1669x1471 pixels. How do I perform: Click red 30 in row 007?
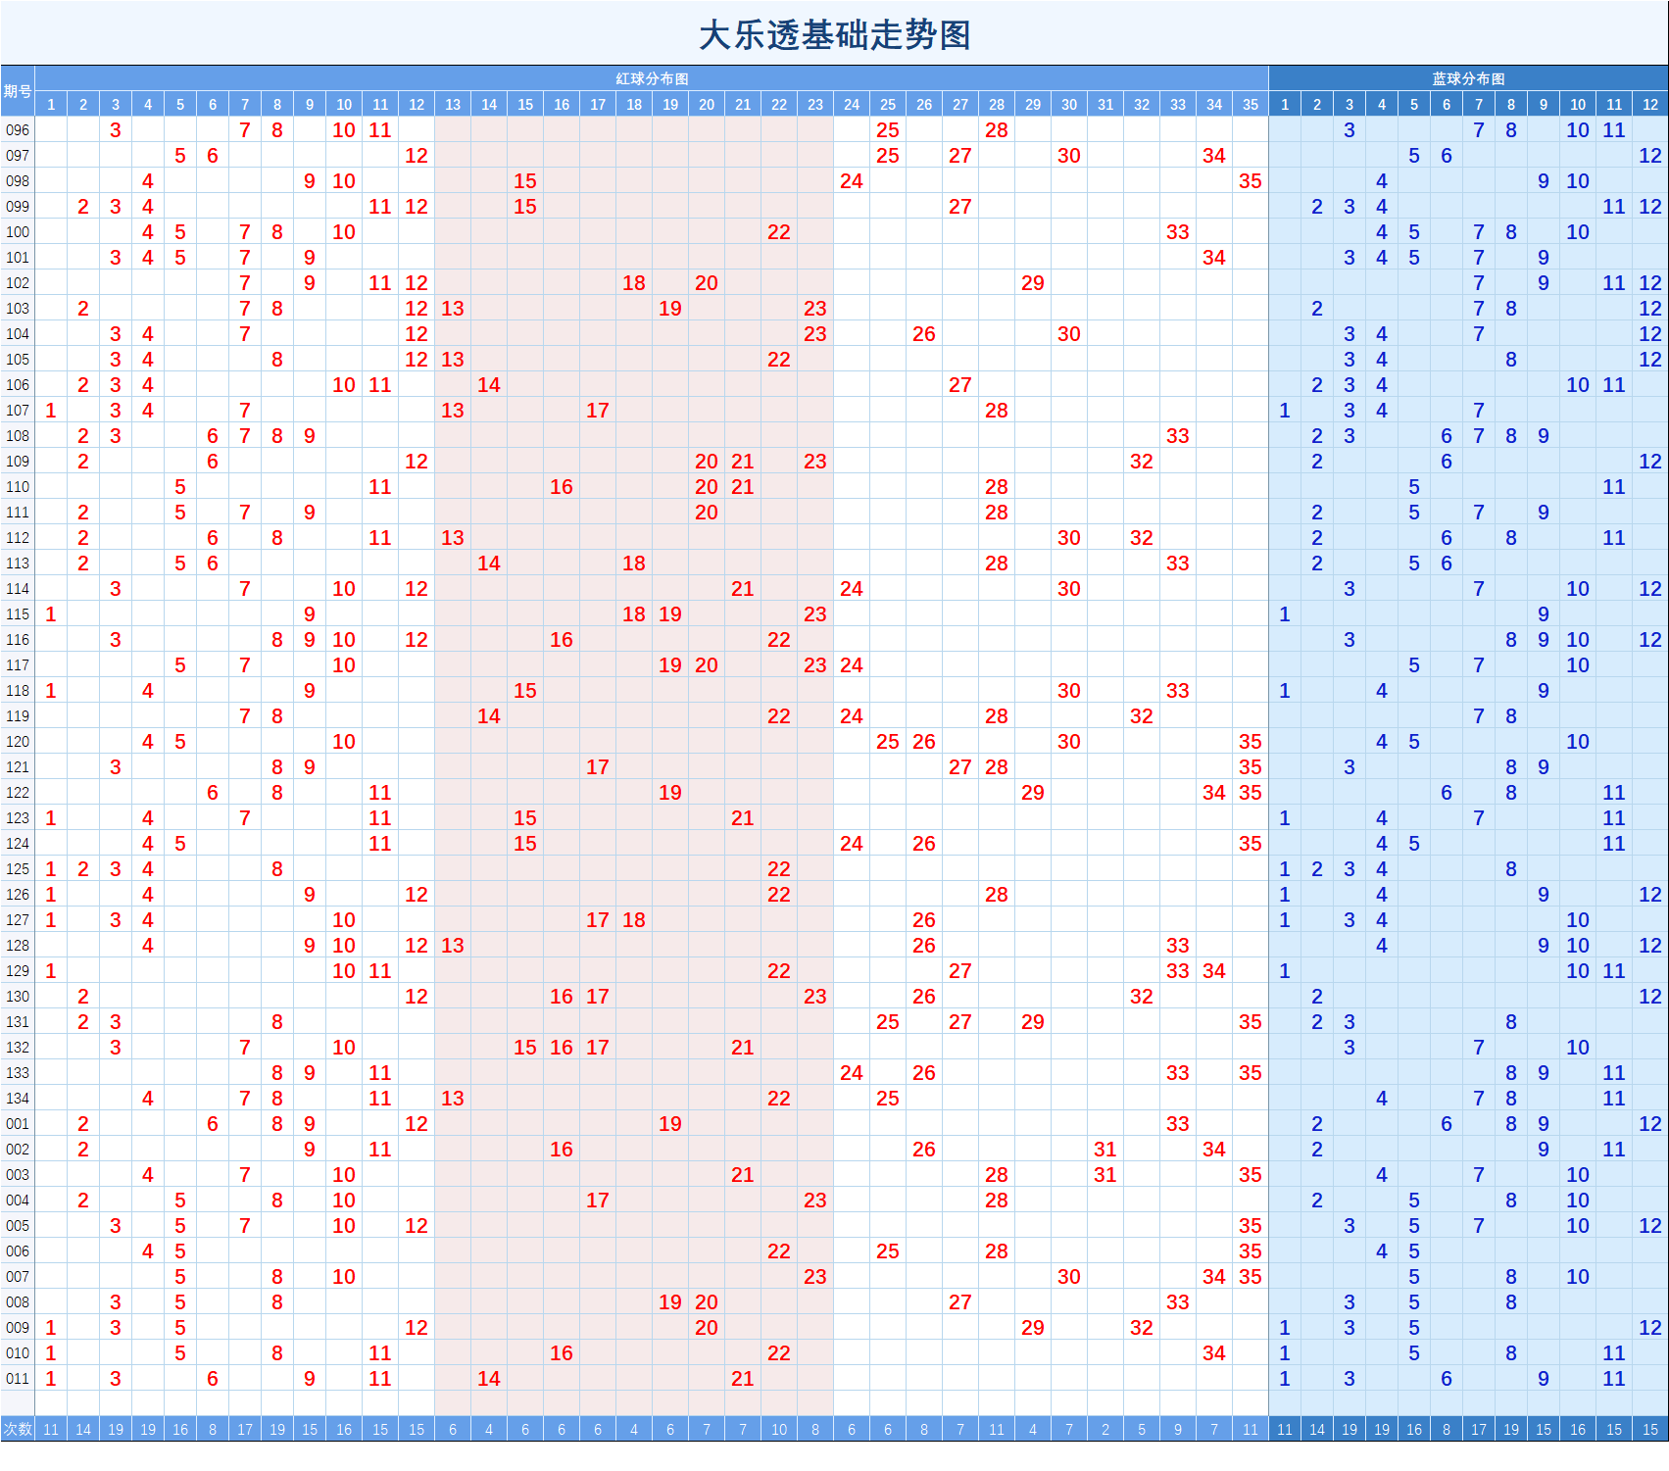point(1069,1276)
